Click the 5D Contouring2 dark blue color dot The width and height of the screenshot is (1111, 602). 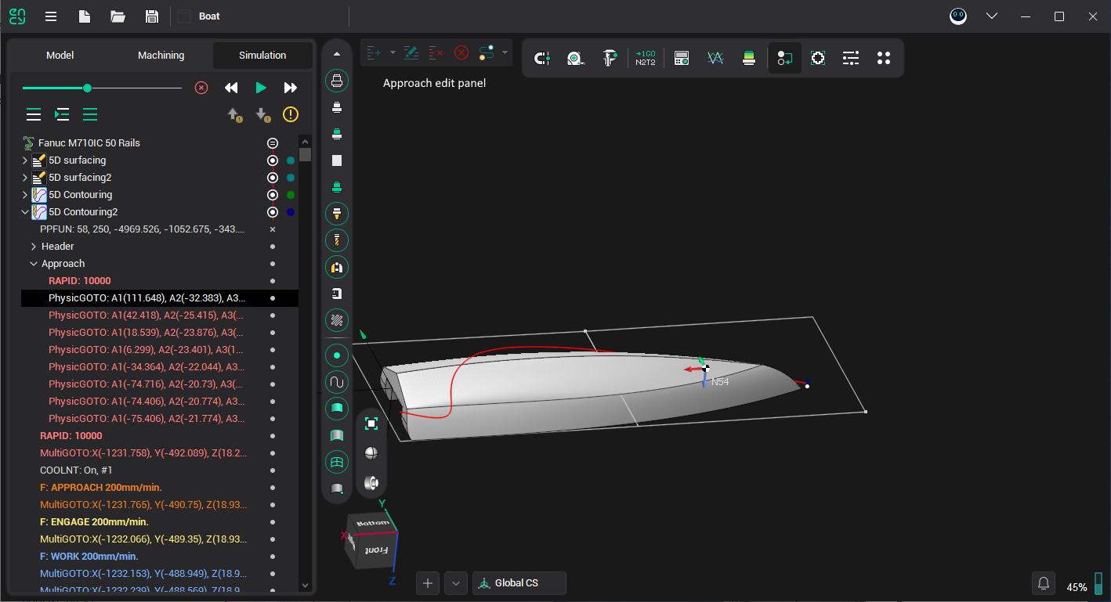coord(291,212)
